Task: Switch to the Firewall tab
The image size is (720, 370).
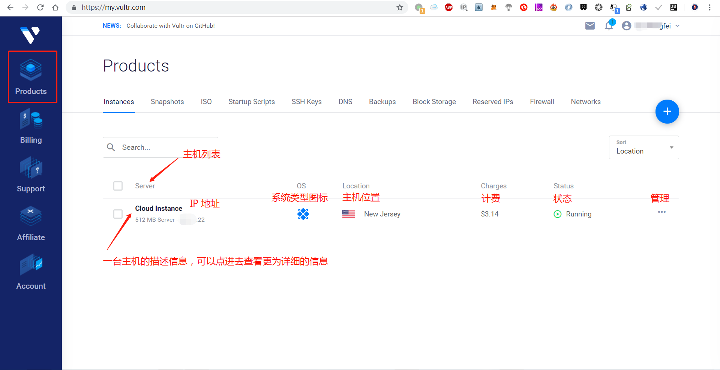Action: (542, 102)
